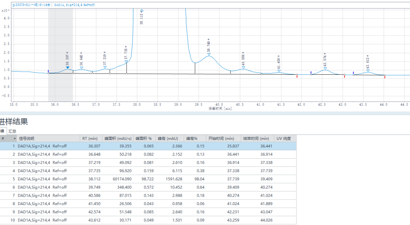The image size is (410, 225).
Task: Select the peak marker at 41.450
Action: [279, 71]
